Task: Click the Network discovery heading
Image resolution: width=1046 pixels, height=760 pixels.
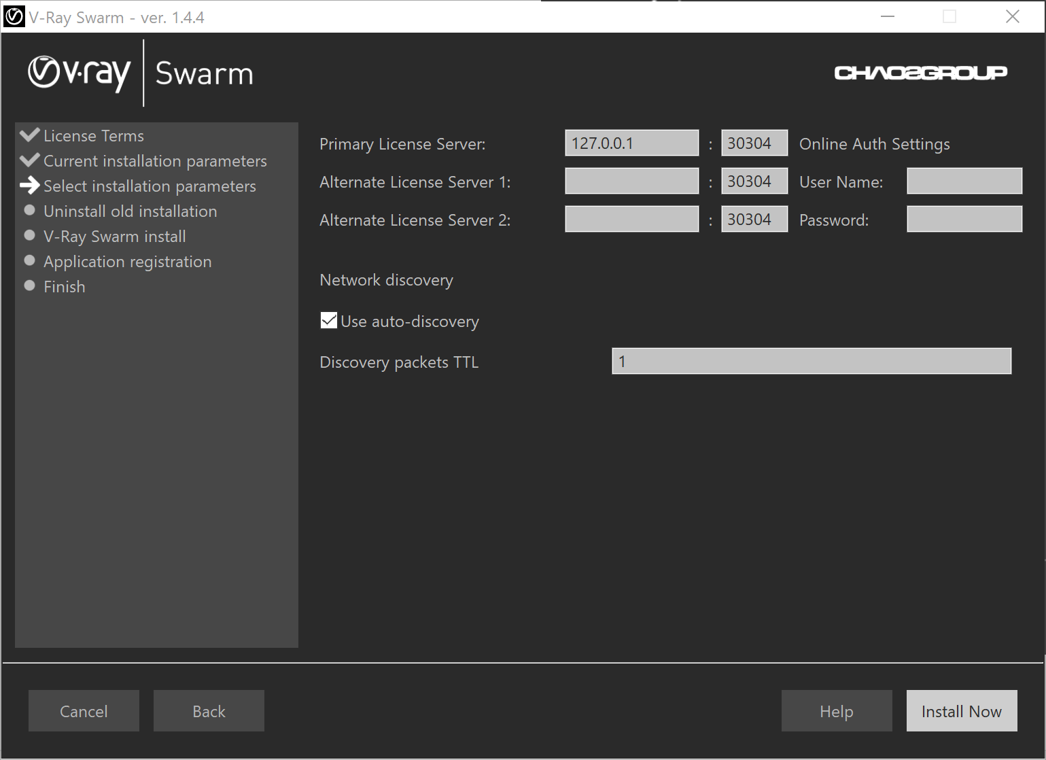Action: tap(387, 280)
